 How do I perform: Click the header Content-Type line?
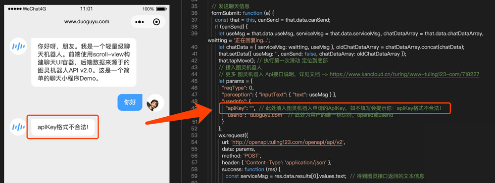pyautogui.click(x=277, y=163)
